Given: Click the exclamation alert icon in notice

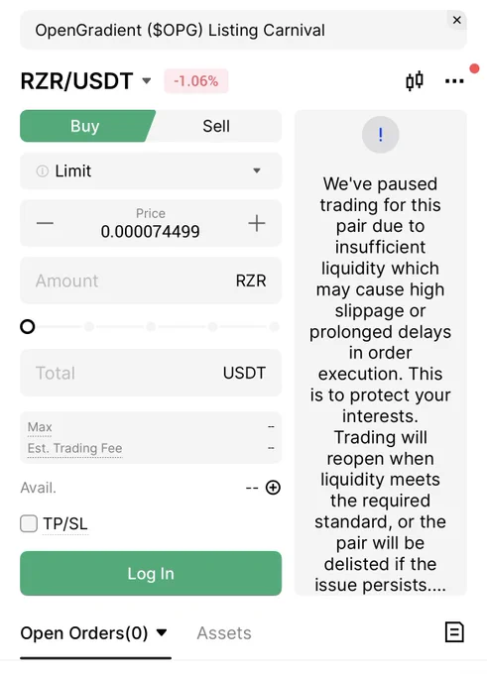Looking at the screenshot, I should [380, 135].
